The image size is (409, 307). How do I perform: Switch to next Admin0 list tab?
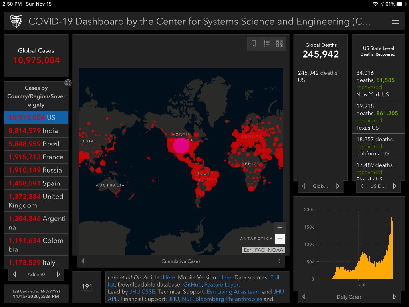click(58, 274)
